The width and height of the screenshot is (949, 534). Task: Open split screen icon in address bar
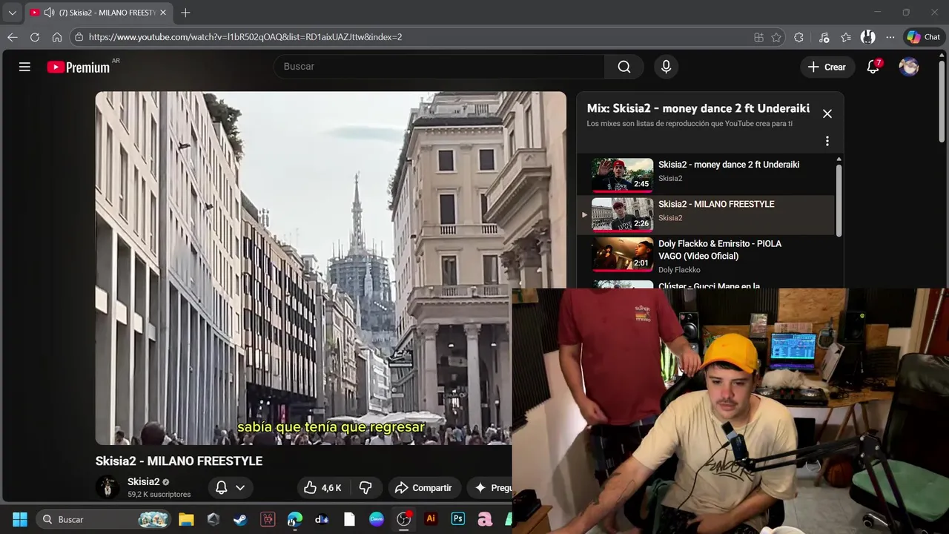[x=758, y=37]
